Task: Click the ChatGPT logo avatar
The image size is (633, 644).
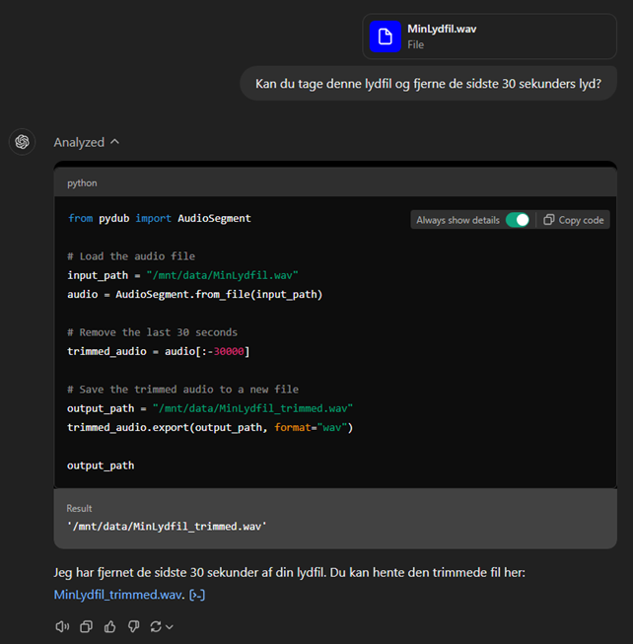Action: 22,142
